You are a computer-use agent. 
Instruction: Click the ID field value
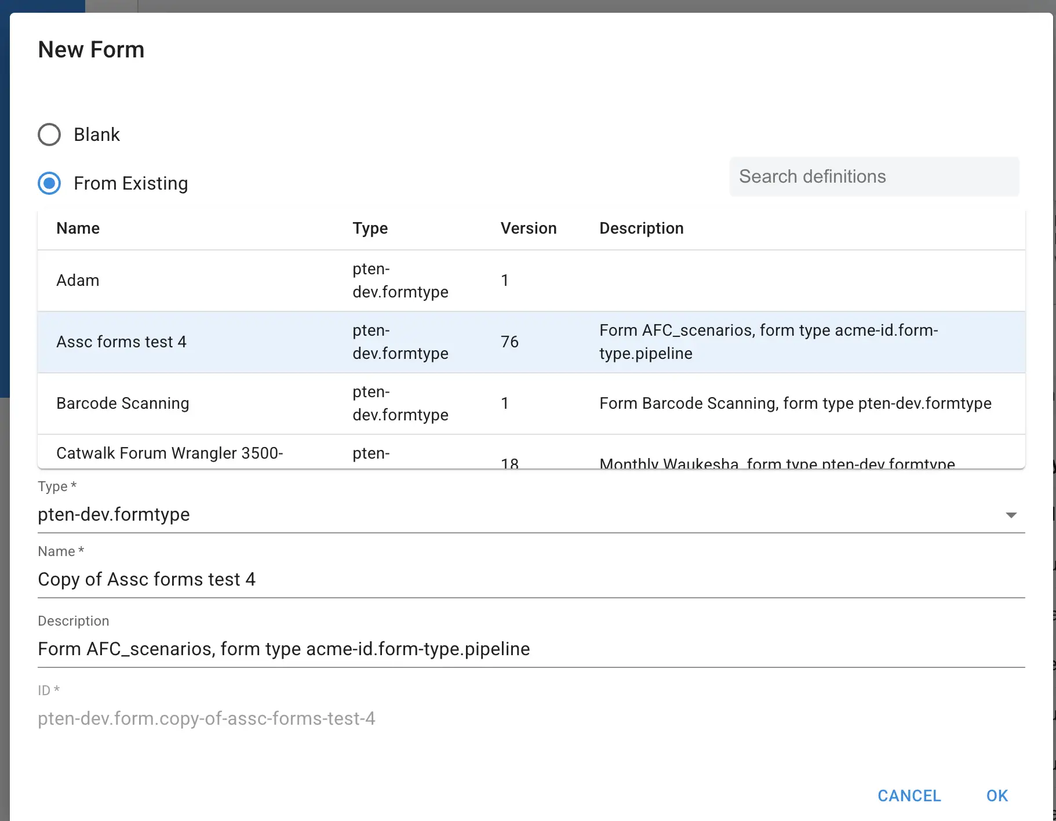(206, 719)
